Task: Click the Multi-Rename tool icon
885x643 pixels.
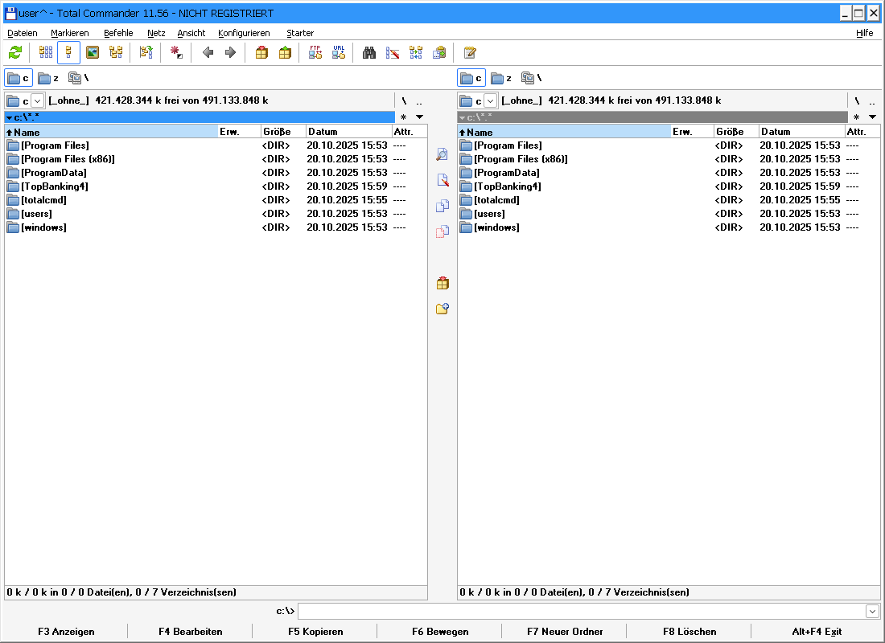Action: pos(393,53)
